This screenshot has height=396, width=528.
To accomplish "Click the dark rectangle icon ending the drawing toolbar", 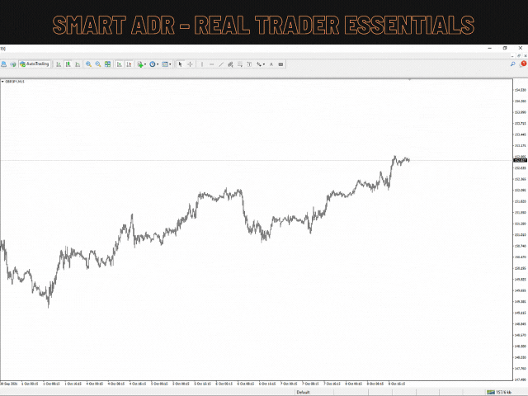I will [280, 64].
